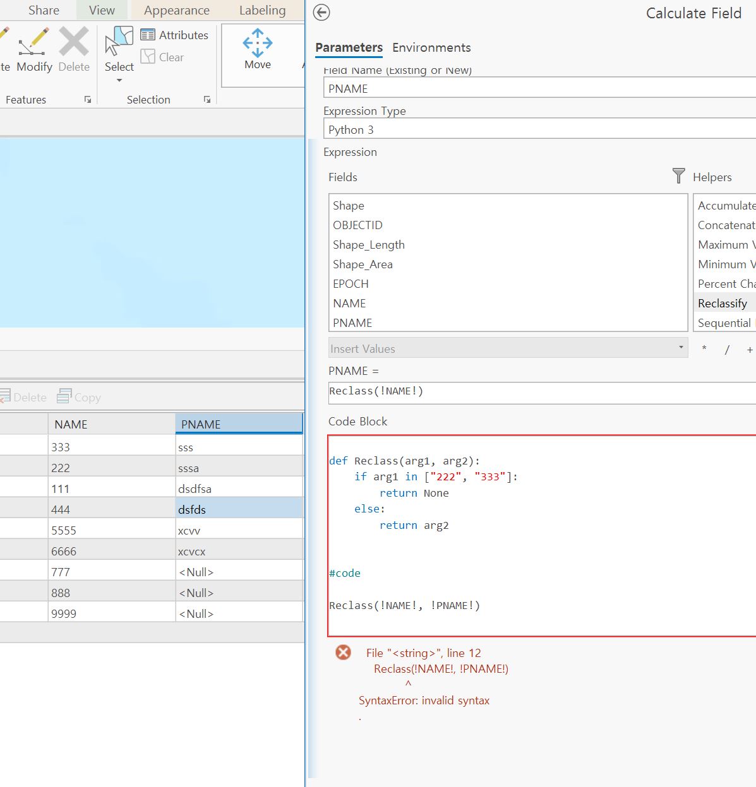Switch to the Environments tab
Image resolution: width=756 pixels, height=787 pixels.
(x=431, y=47)
